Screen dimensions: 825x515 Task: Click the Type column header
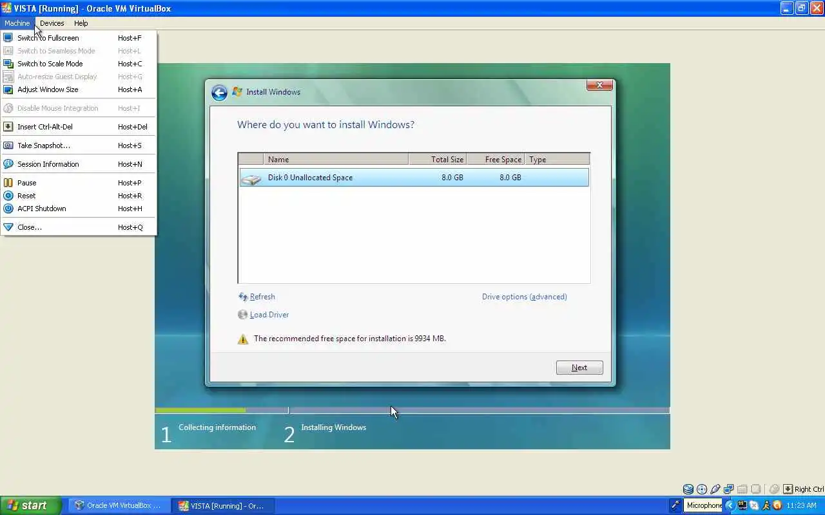[x=557, y=160]
